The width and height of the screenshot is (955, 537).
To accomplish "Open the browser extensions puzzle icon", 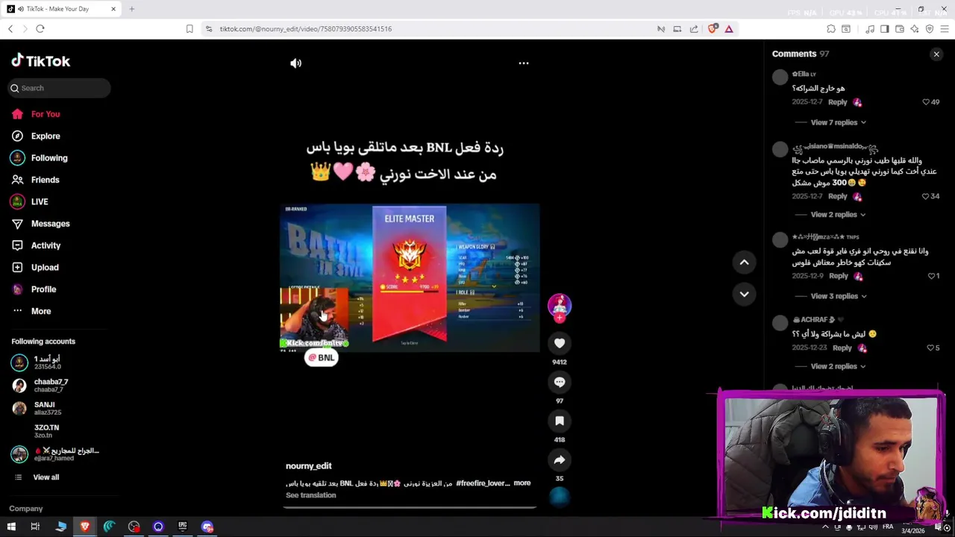I will 831,29.
